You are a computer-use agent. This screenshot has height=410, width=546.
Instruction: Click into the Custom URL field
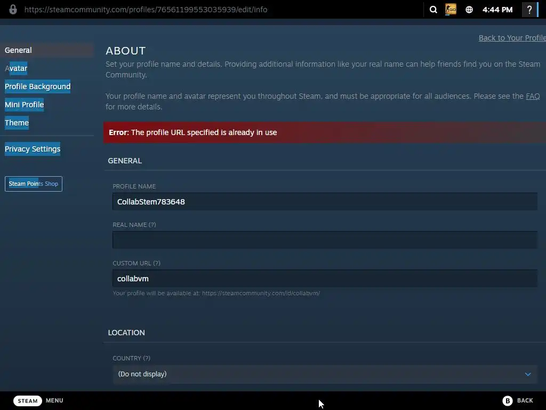click(325, 279)
